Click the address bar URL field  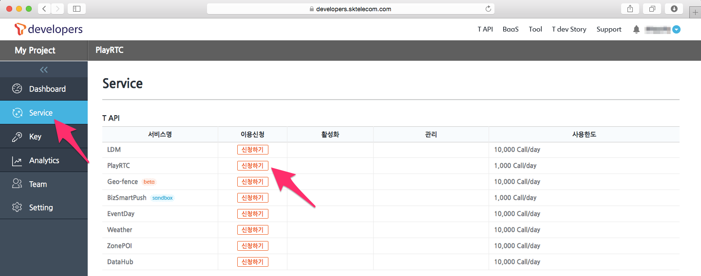click(351, 9)
